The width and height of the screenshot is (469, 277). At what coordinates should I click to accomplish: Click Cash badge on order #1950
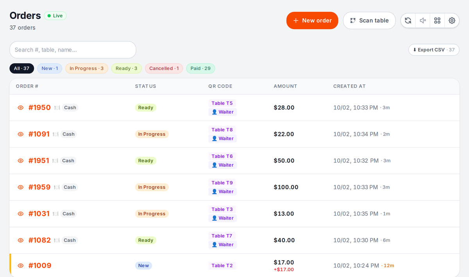tap(70, 107)
